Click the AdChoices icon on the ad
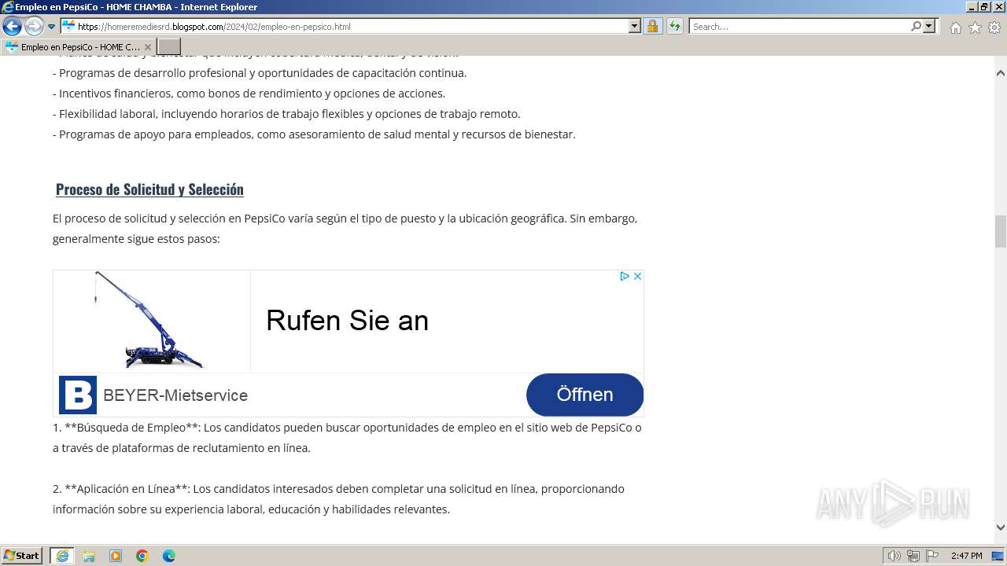The image size is (1007, 566). (x=624, y=276)
